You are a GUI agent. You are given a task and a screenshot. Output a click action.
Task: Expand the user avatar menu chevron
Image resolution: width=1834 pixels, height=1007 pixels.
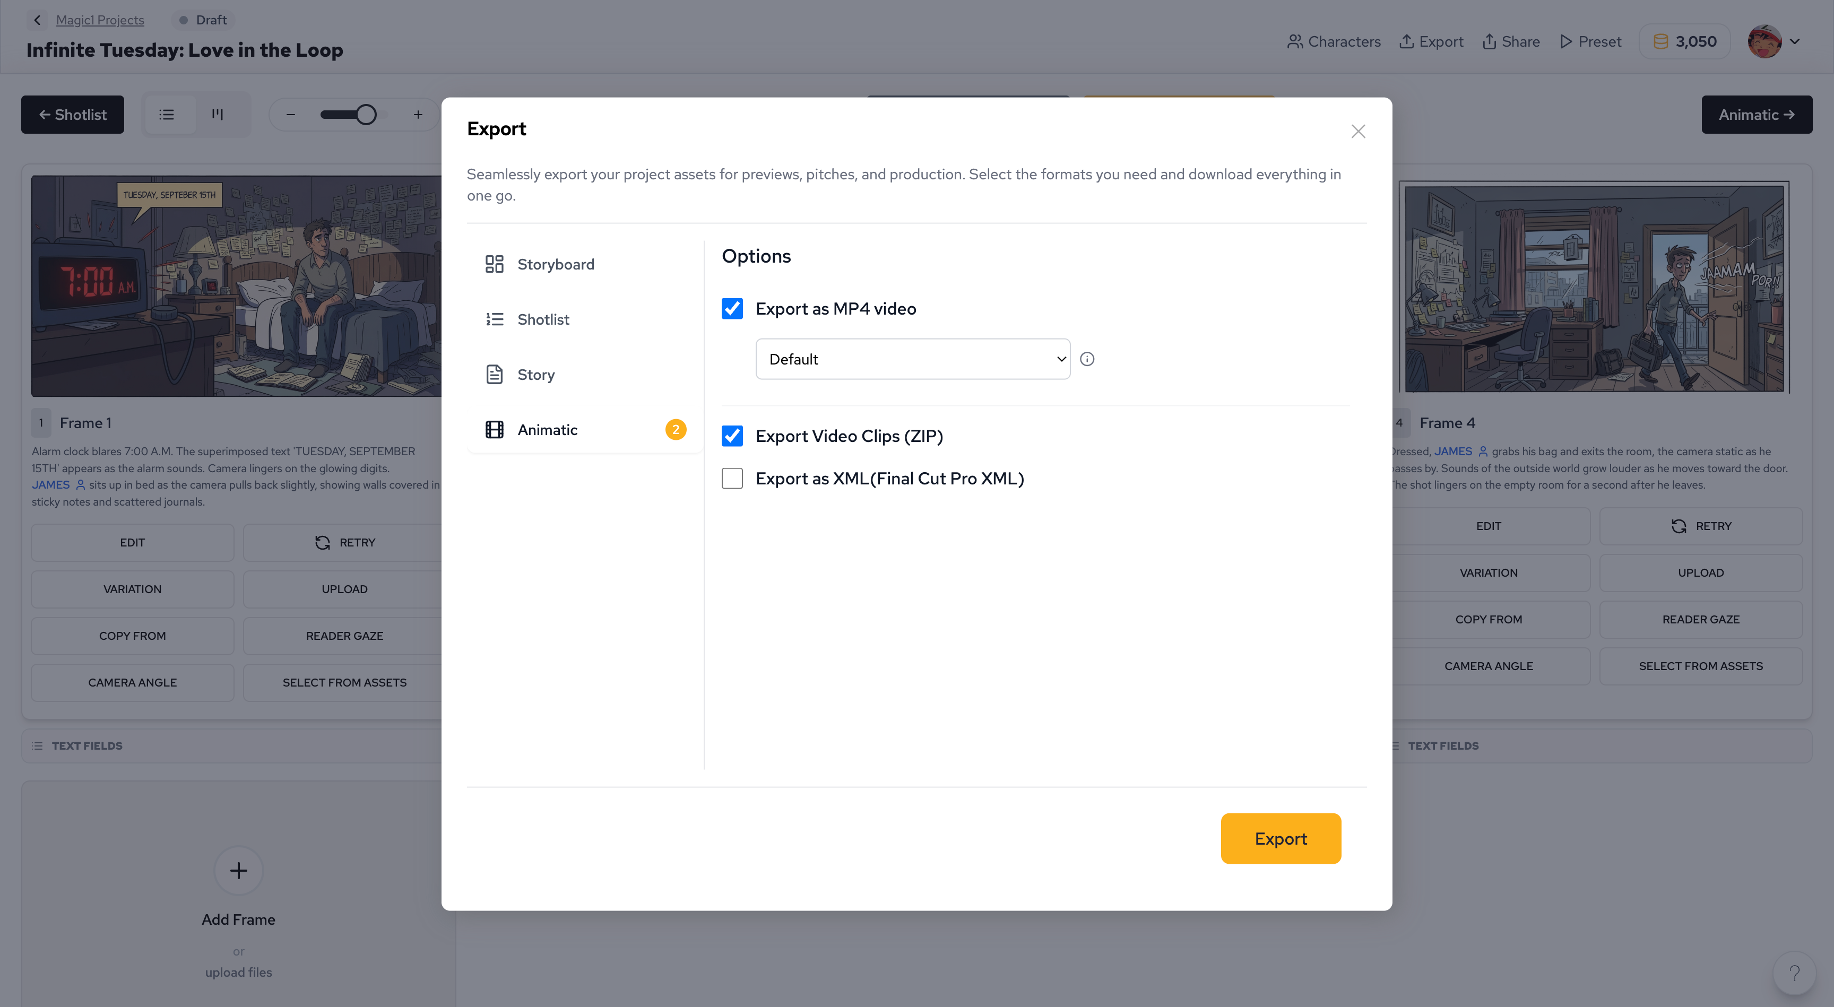(1795, 42)
